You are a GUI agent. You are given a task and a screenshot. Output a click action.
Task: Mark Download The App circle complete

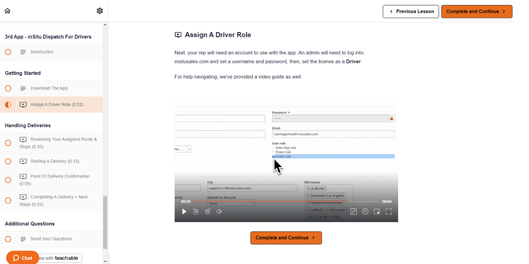click(8, 88)
